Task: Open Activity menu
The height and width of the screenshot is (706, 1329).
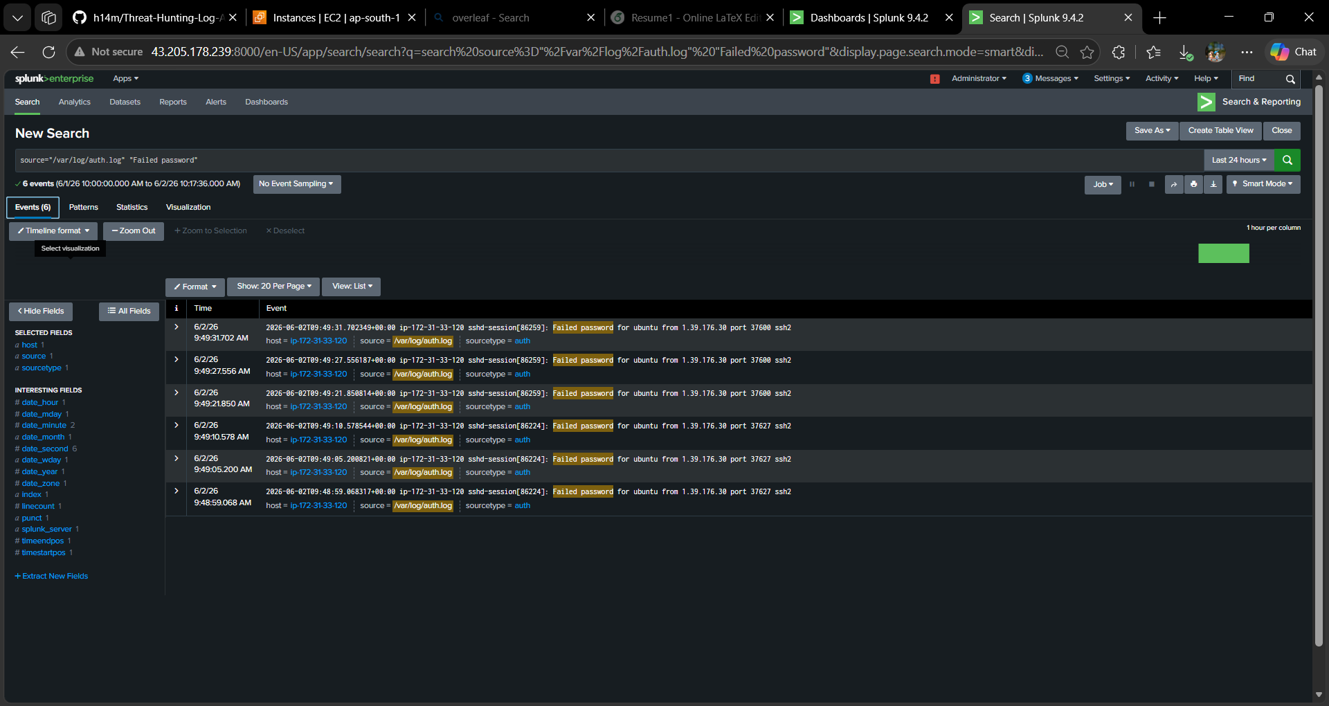Action: pos(1161,79)
